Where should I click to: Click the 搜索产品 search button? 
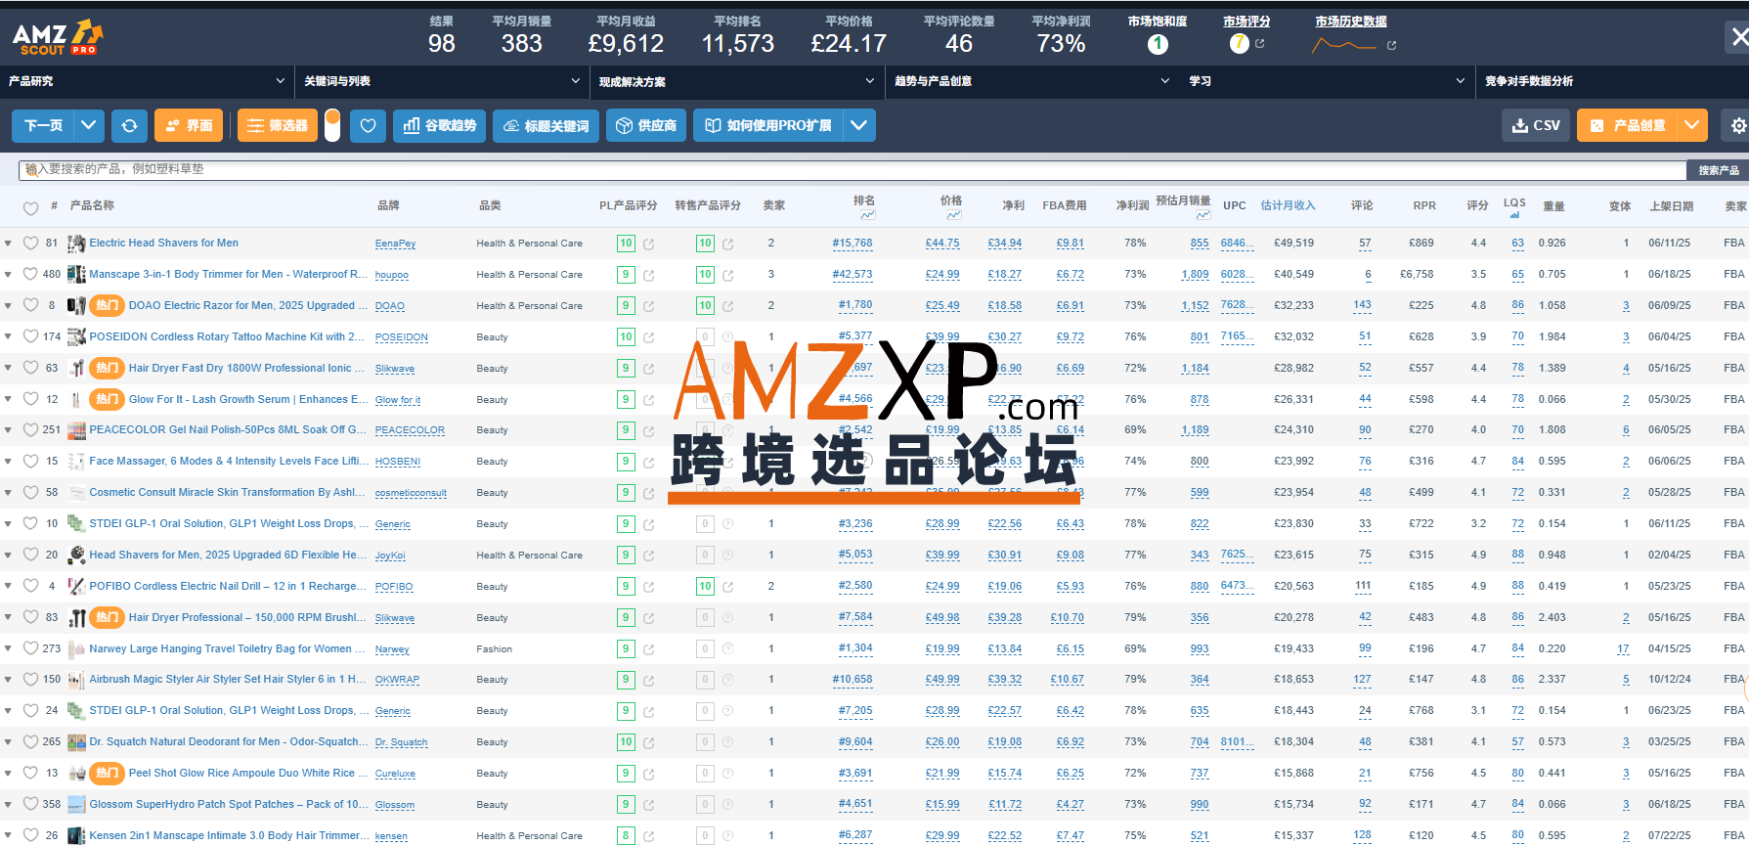click(x=1718, y=170)
